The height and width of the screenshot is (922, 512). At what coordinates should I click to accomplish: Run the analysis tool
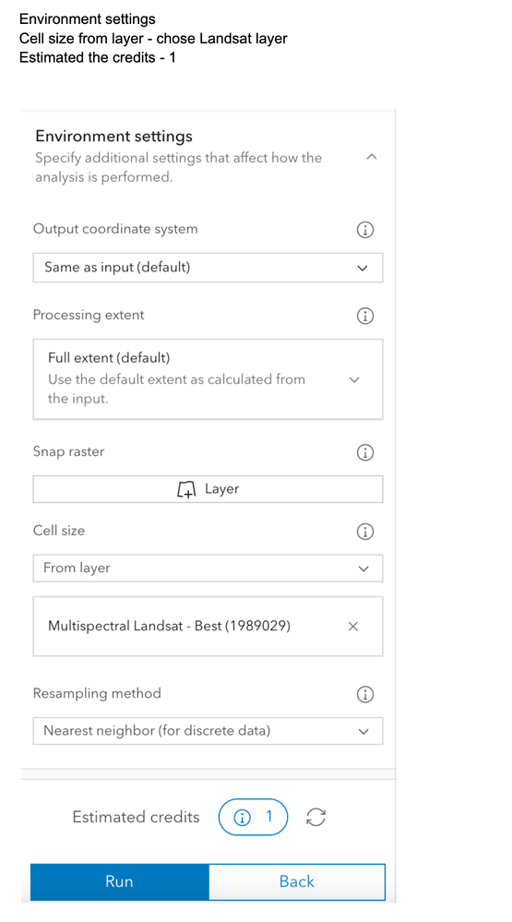point(119,881)
